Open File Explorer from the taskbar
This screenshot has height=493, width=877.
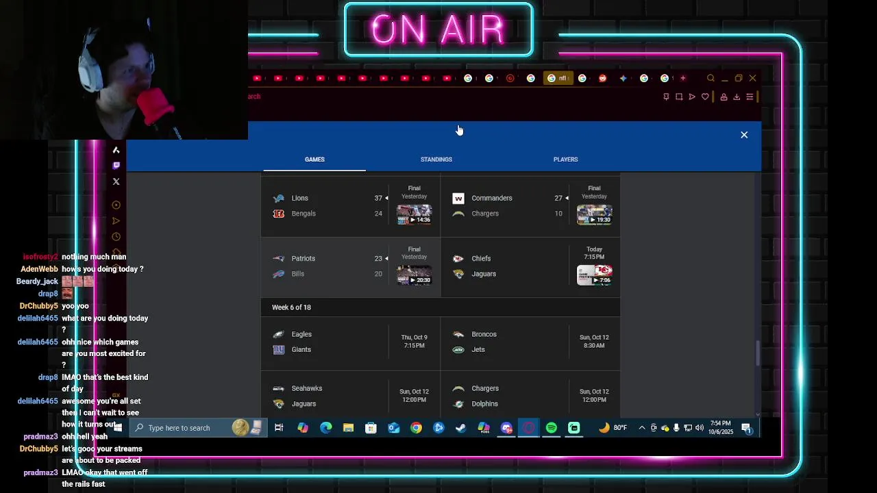point(348,428)
